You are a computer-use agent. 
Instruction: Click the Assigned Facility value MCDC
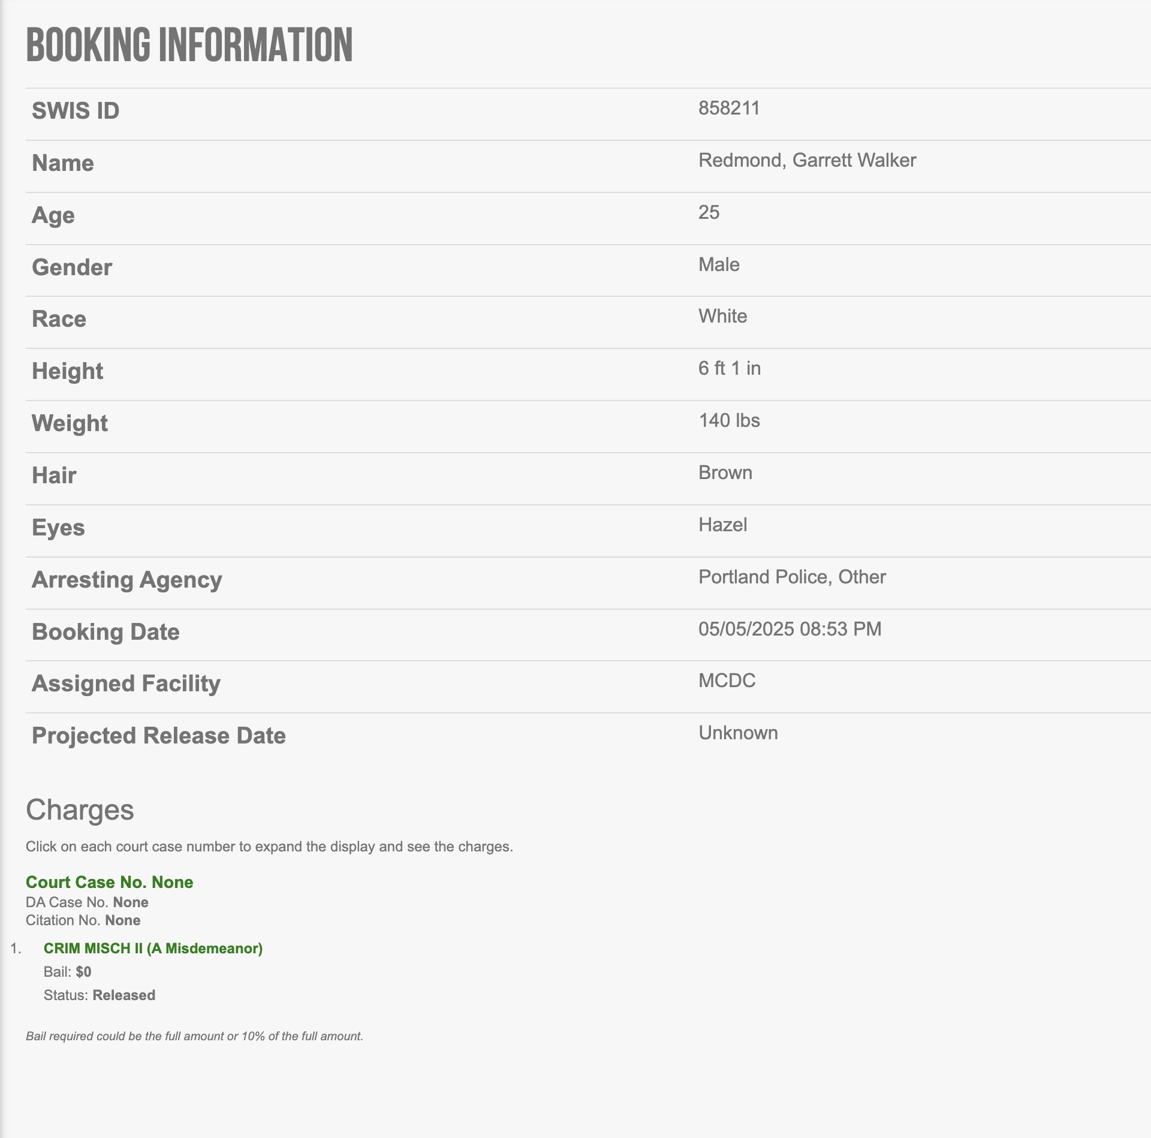point(727,681)
